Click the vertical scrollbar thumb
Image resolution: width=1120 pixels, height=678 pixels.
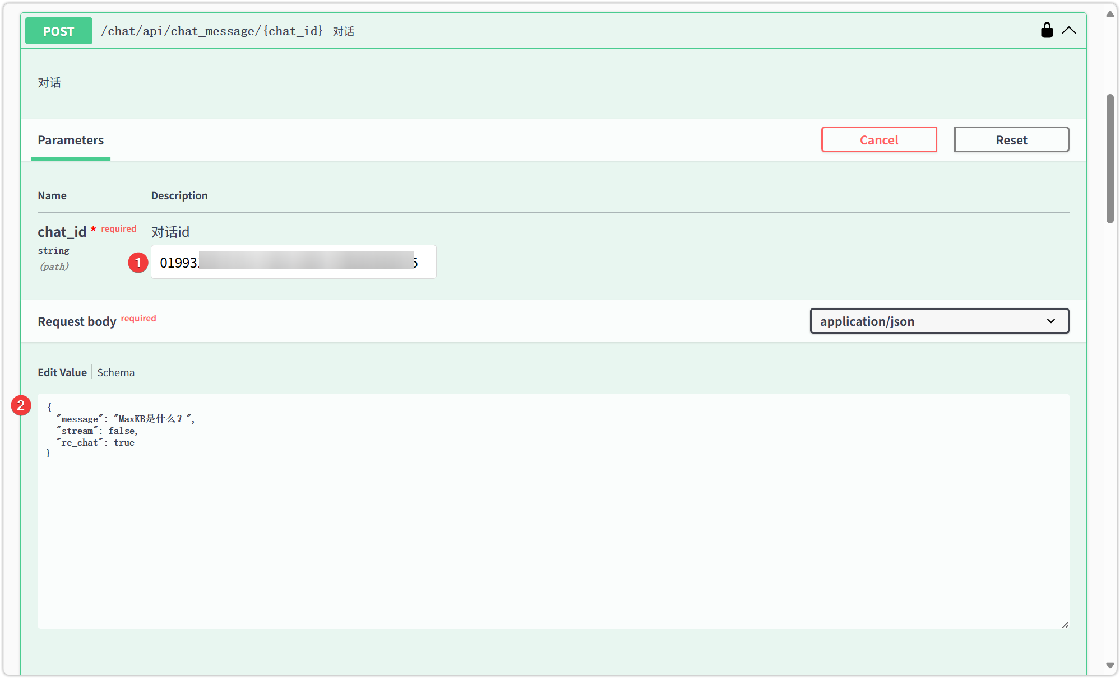coord(1110,160)
